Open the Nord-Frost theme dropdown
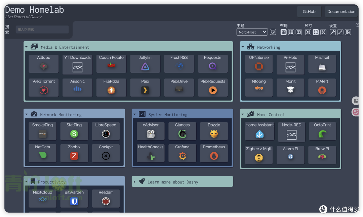 [x=252, y=32]
